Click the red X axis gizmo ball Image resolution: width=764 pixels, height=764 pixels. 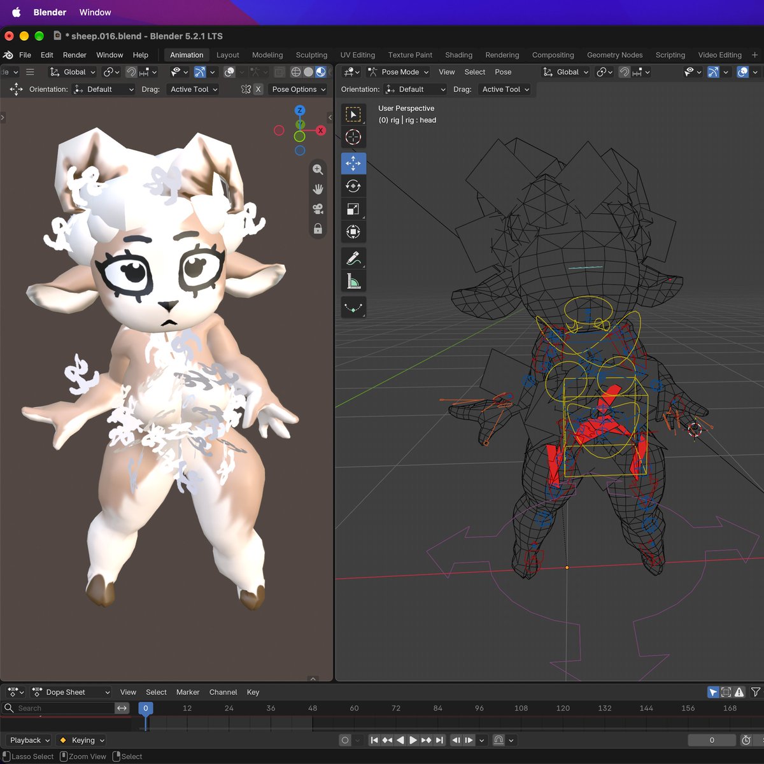tap(320, 131)
